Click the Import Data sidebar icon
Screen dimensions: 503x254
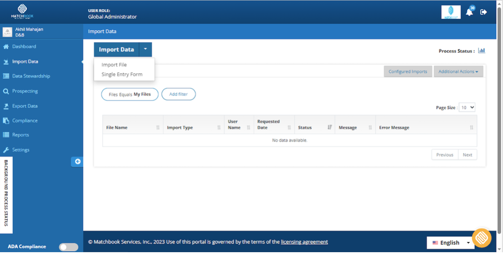point(6,62)
